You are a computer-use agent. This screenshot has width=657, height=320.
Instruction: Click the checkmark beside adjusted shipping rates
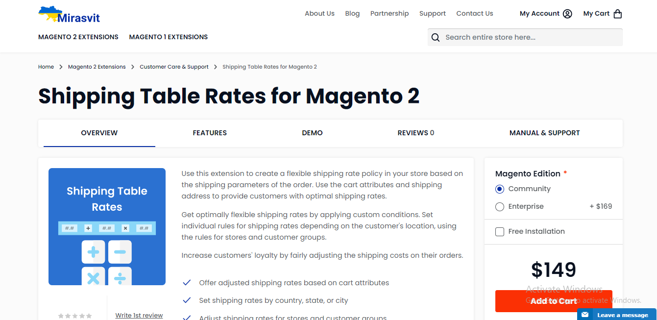[187, 282]
